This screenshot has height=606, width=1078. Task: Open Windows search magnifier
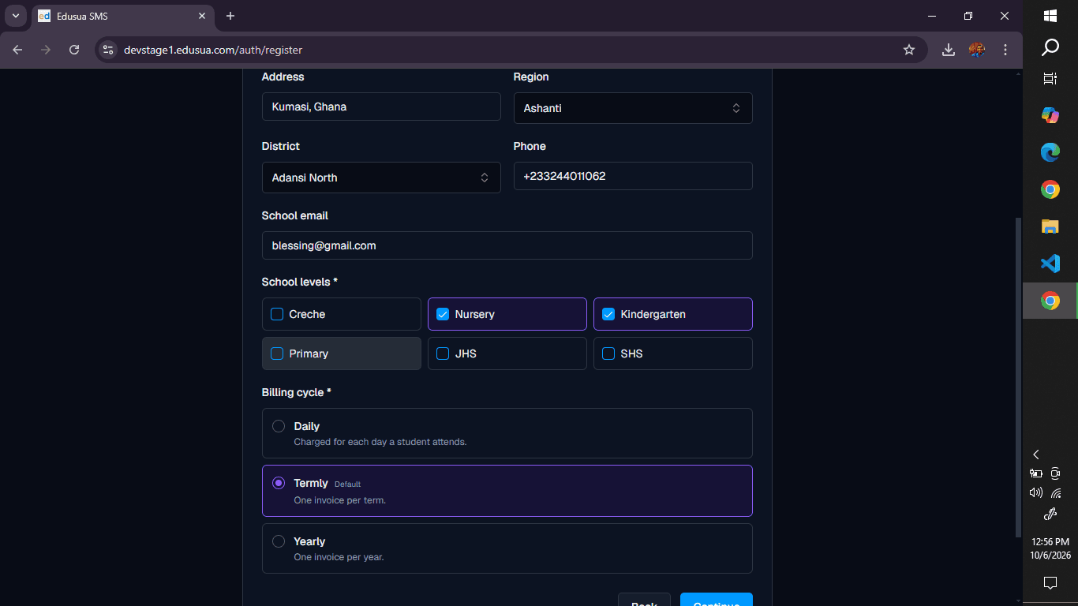1050,48
